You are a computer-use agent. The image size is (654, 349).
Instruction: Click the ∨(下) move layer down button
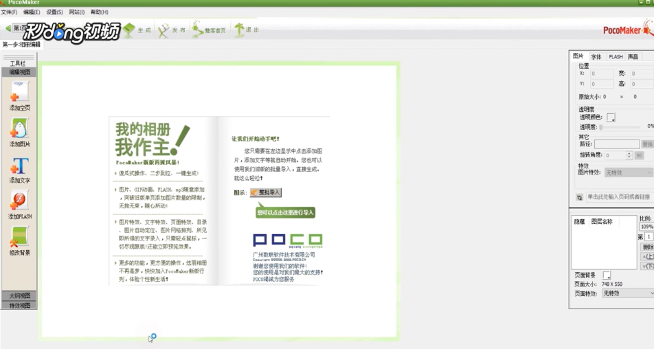pos(647,266)
